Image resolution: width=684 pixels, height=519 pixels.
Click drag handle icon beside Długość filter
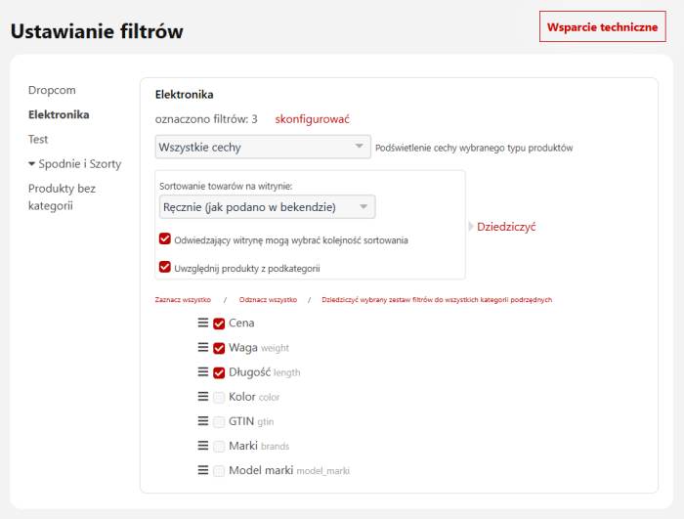click(x=203, y=371)
